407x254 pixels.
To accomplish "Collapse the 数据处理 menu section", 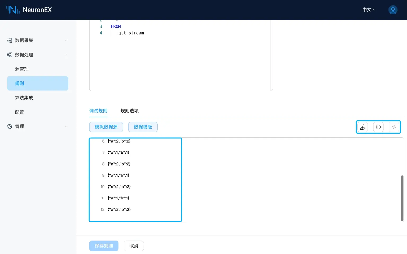I will point(66,55).
